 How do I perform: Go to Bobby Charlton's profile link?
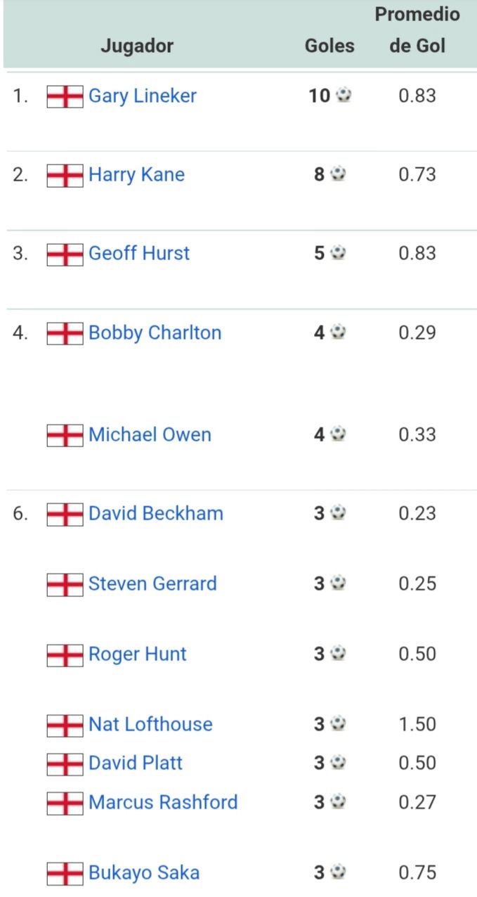pos(155,333)
